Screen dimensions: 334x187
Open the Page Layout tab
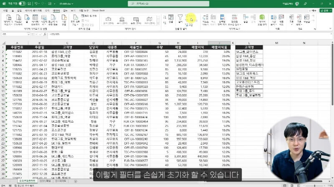tap(33, 10)
